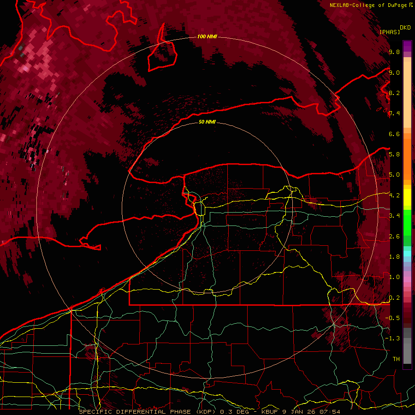This screenshot has height=415, width=415.
Task: Click the 8.2 value on the color scale
Action: pyautogui.click(x=394, y=93)
